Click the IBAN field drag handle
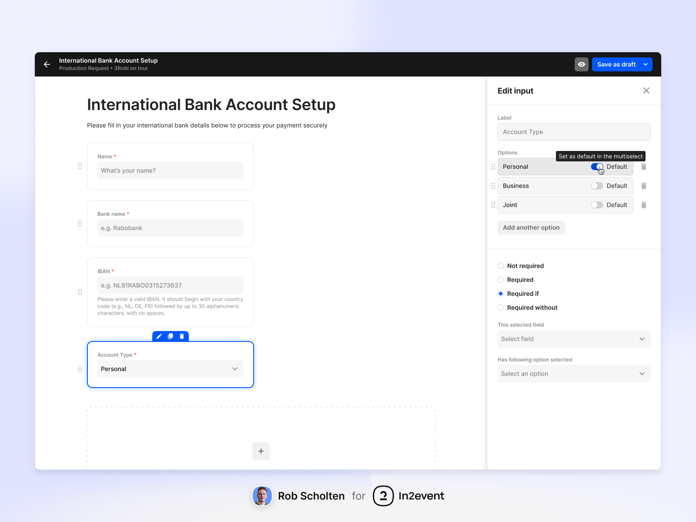 [x=80, y=292]
